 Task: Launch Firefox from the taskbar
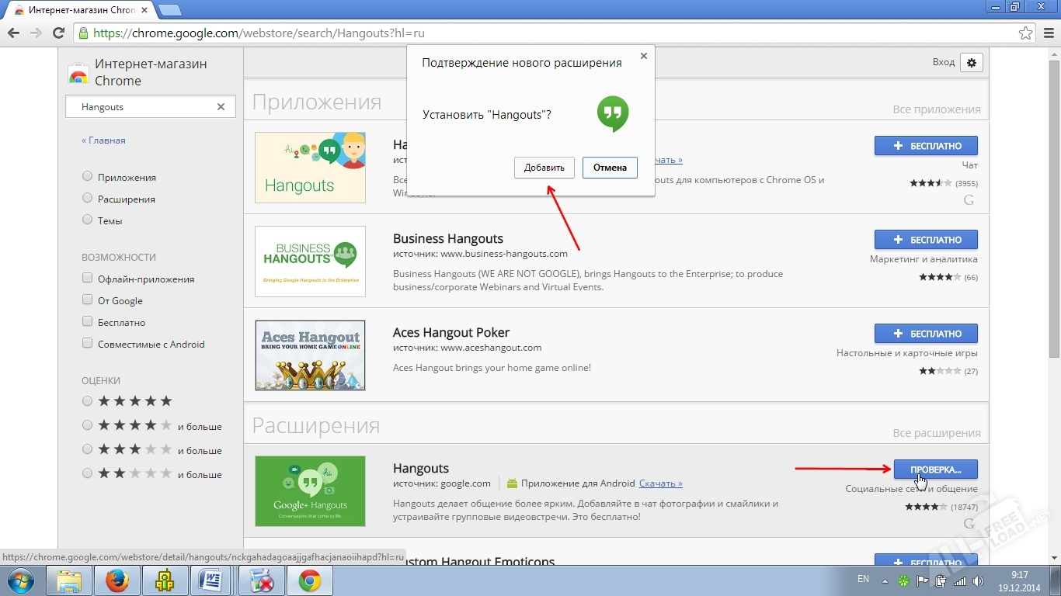pyautogui.click(x=117, y=580)
